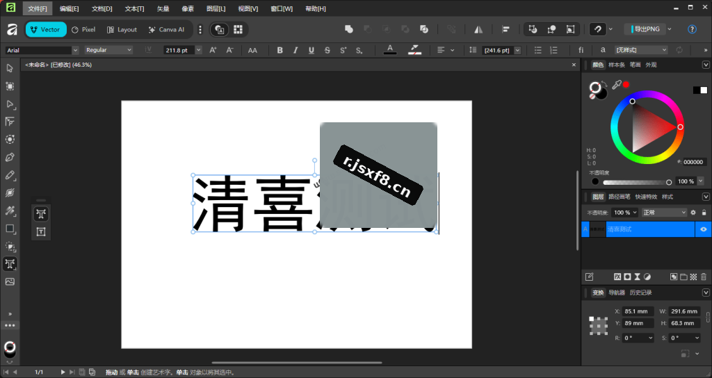
Task: Toggle layer lock padlock icon
Action: point(704,213)
